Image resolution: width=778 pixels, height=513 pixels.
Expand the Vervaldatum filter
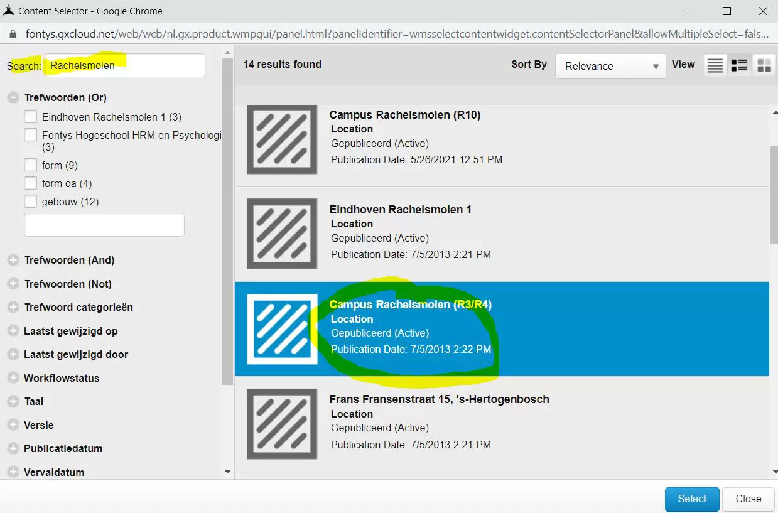coord(13,472)
